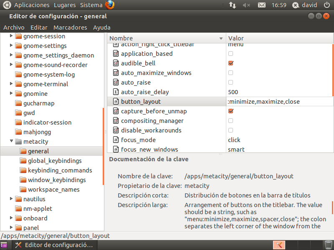This screenshot has height=250, width=334.
Task: Expand the gnome-settings tree node
Action: [11, 45]
